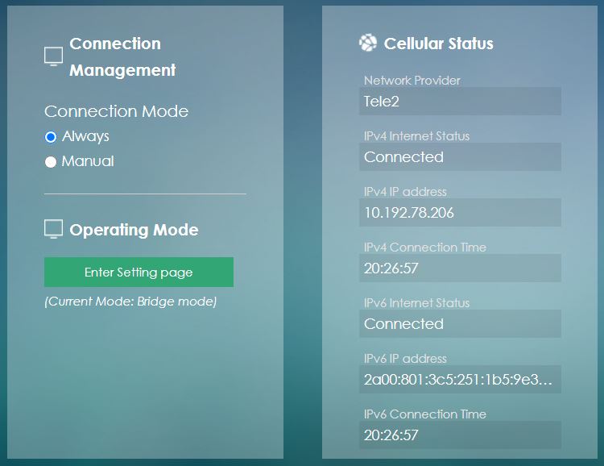The height and width of the screenshot is (466, 604).
Task: Click the Network Provider field showing Tele2
Action: [x=460, y=102]
